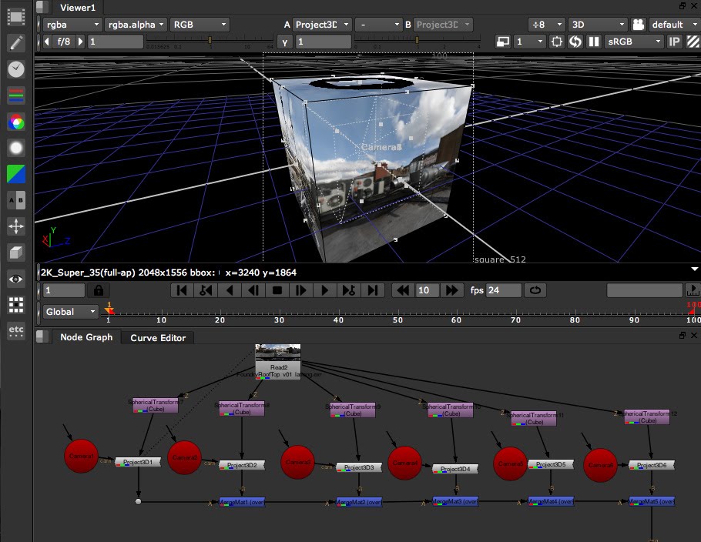Click the stop playback button
The image size is (701, 542).
click(277, 290)
